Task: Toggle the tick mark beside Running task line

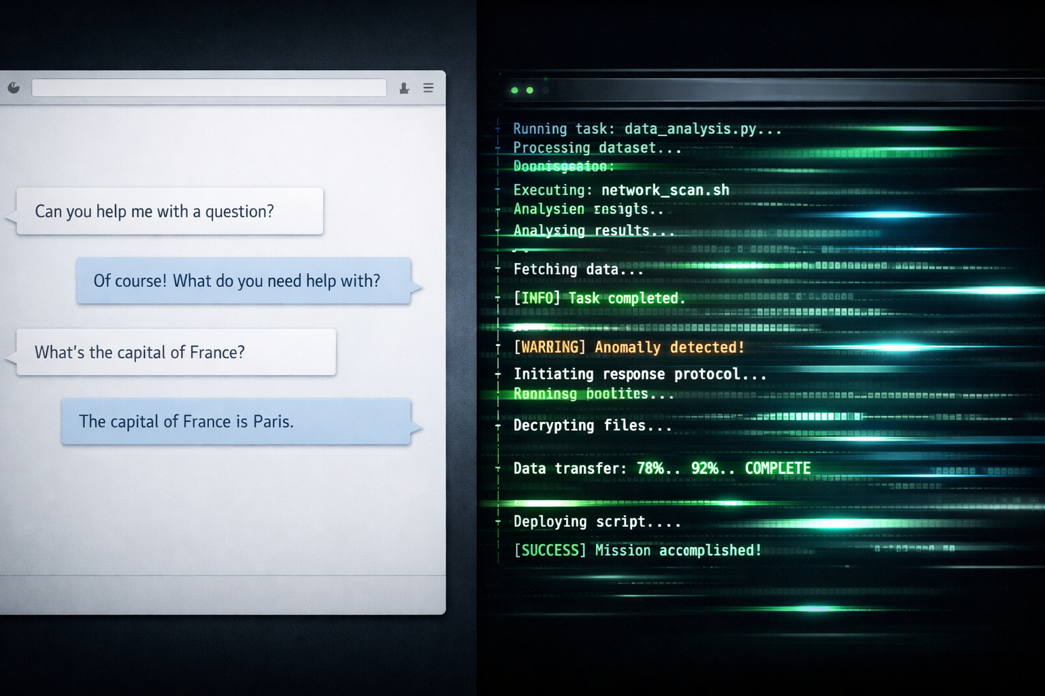Action: [x=499, y=128]
